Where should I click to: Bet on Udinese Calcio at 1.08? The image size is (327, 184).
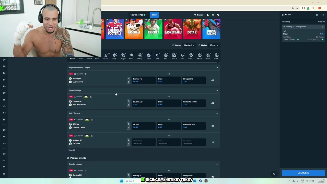tap(194, 126)
